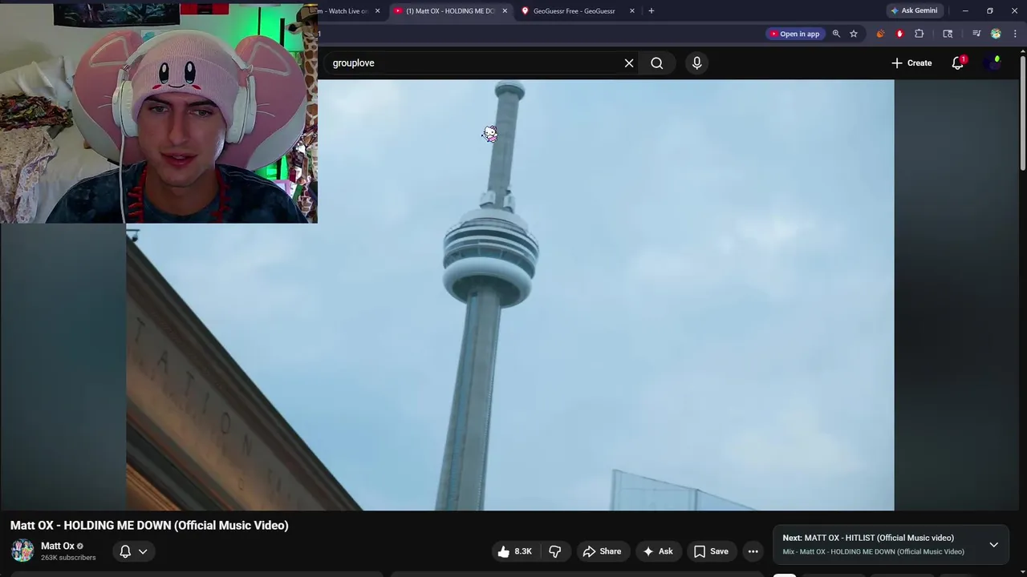Like the video with 8.3K likes
Viewport: 1027px width, 577px height.
[x=514, y=551]
